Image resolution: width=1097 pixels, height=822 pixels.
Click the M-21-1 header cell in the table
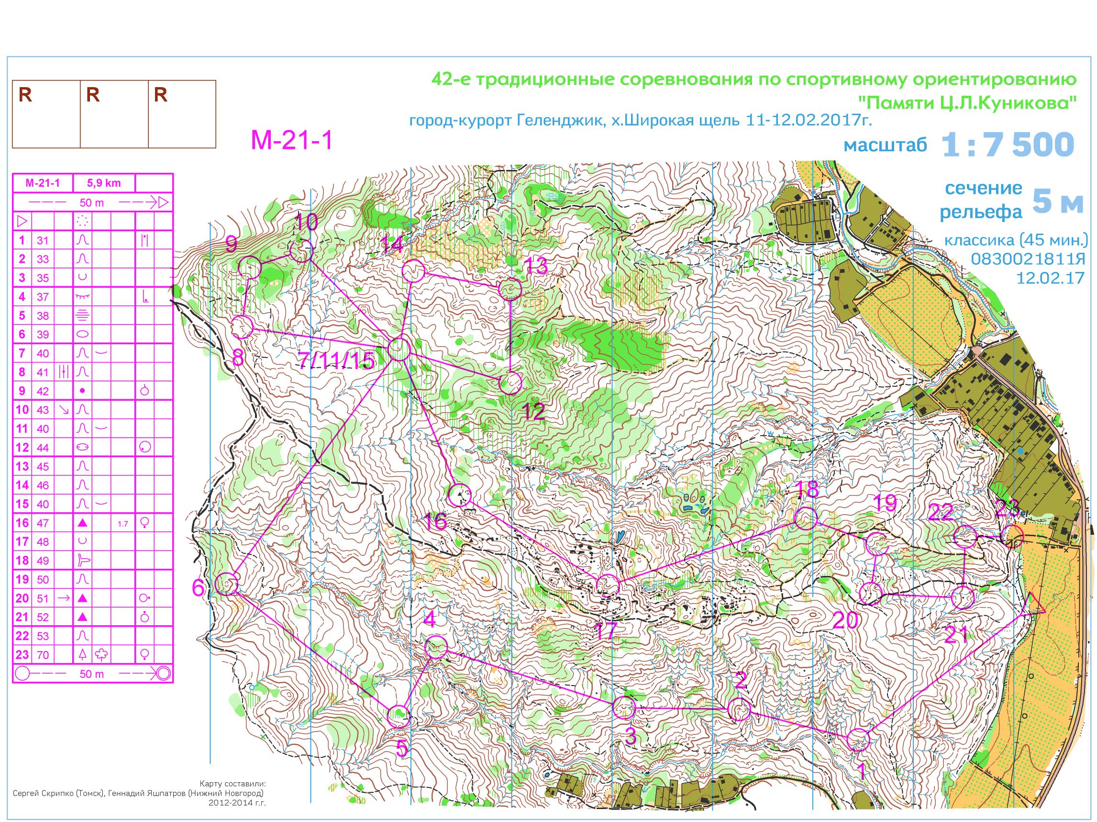pos(43,183)
